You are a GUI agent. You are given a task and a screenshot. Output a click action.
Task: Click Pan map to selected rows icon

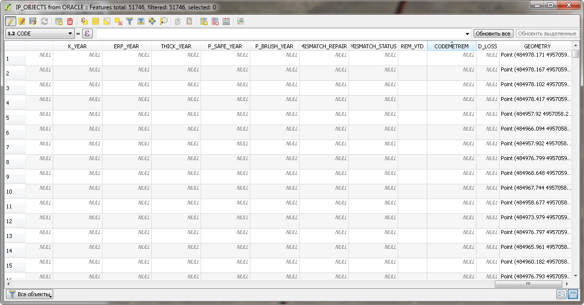[x=152, y=21]
